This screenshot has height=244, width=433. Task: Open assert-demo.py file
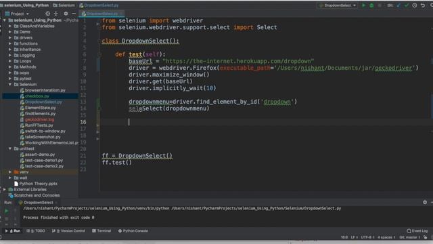[40, 155]
